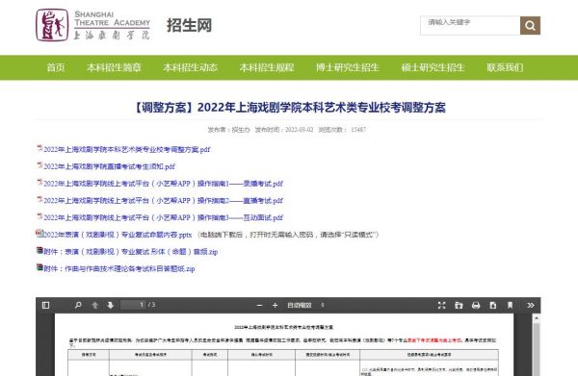Screen dimensions: 578x376
Task: Download 形体（命题）音频.zip attachment
Action: pos(130,252)
